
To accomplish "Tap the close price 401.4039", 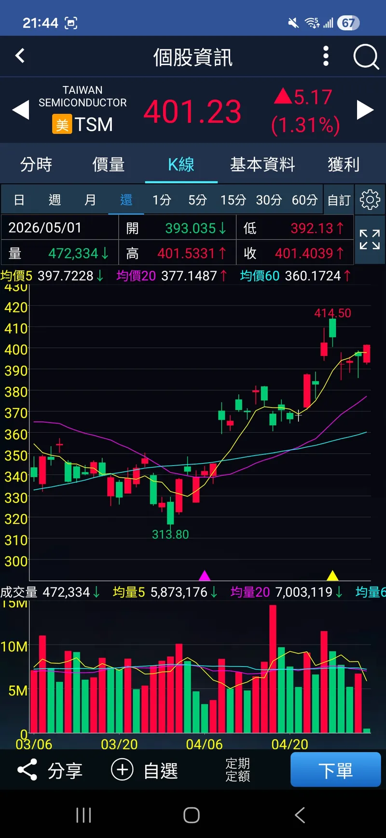I will pyautogui.click(x=304, y=253).
